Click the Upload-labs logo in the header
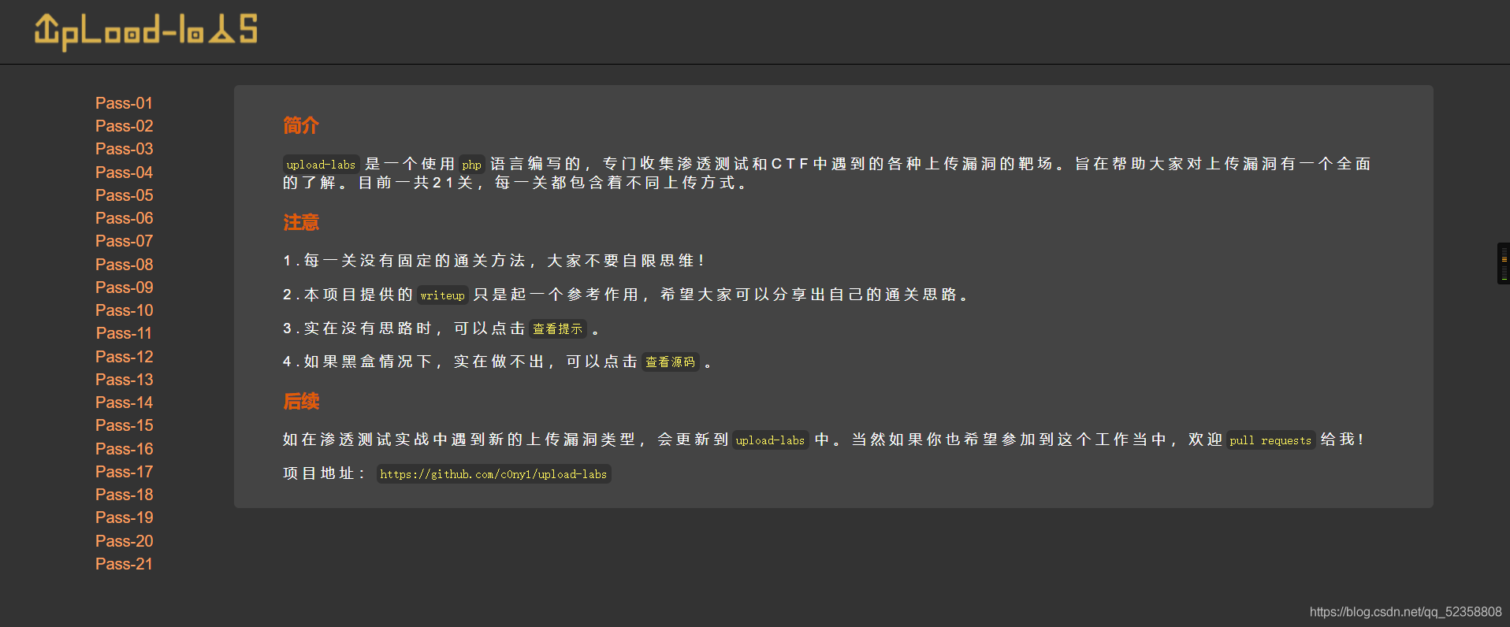Viewport: 1510px width, 627px height. (146, 32)
